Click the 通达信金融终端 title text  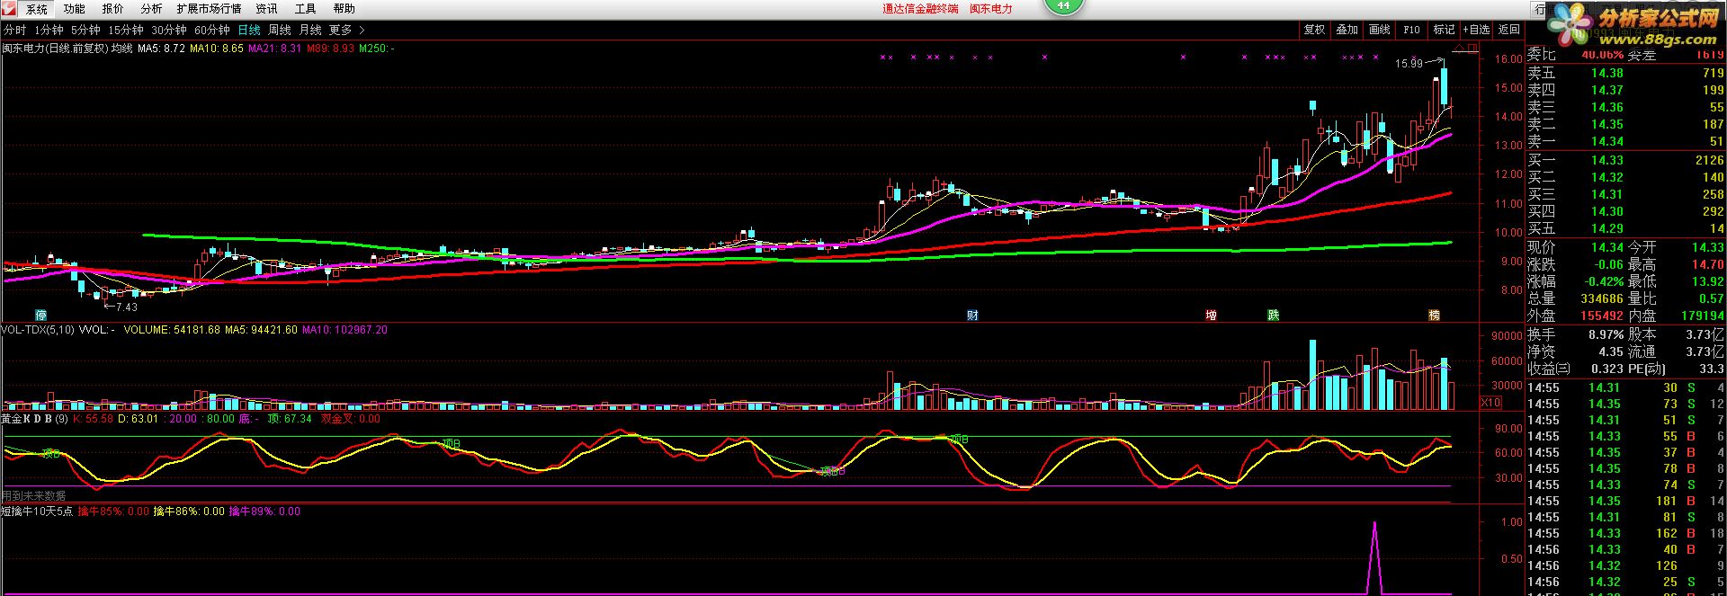(920, 9)
